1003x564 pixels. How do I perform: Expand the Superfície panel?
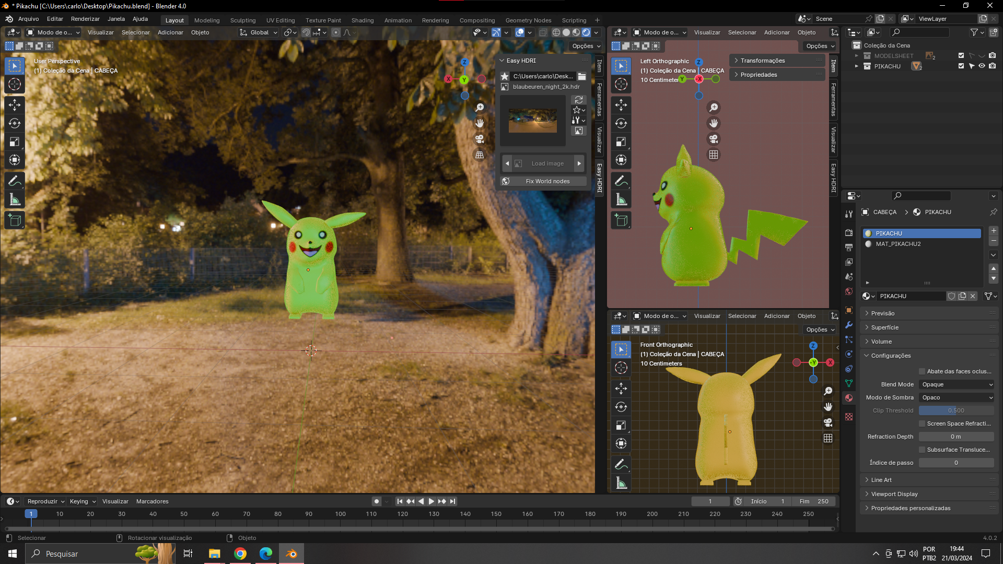pyautogui.click(x=884, y=327)
